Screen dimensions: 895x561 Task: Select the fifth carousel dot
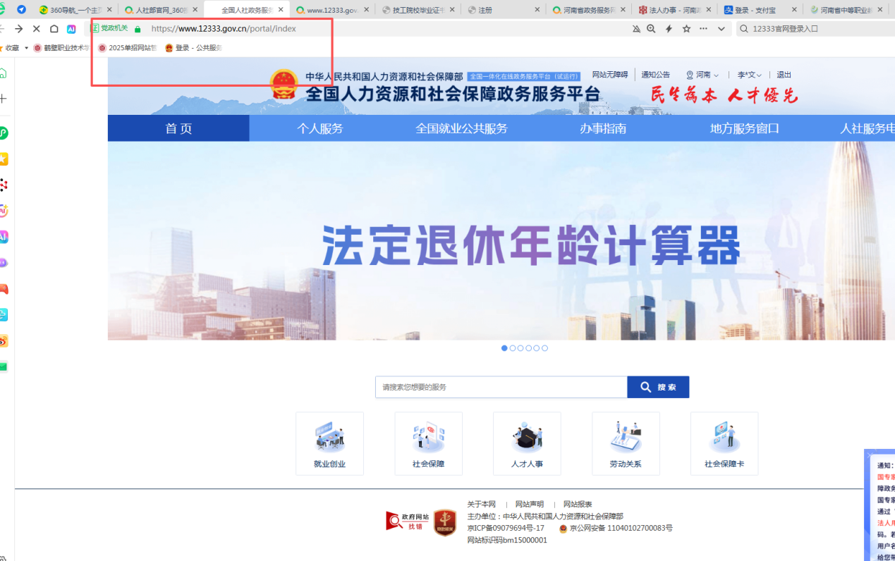pos(537,348)
